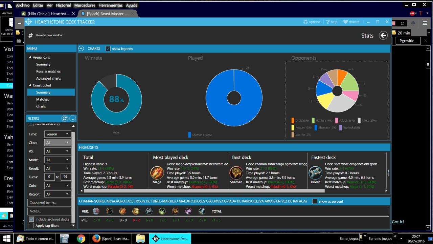Click the donate heart icon

(x=345, y=22)
